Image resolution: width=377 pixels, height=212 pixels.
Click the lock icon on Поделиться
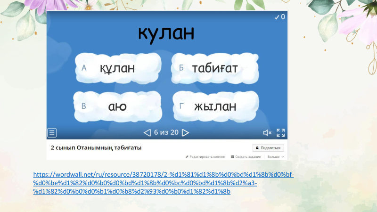pyautogui.click(x=257, y=148)
